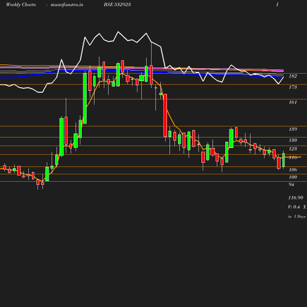The width and height of the screenshot is (307, 307).
Task: Click the Weekly Charts title label
Action: point(21,4)
